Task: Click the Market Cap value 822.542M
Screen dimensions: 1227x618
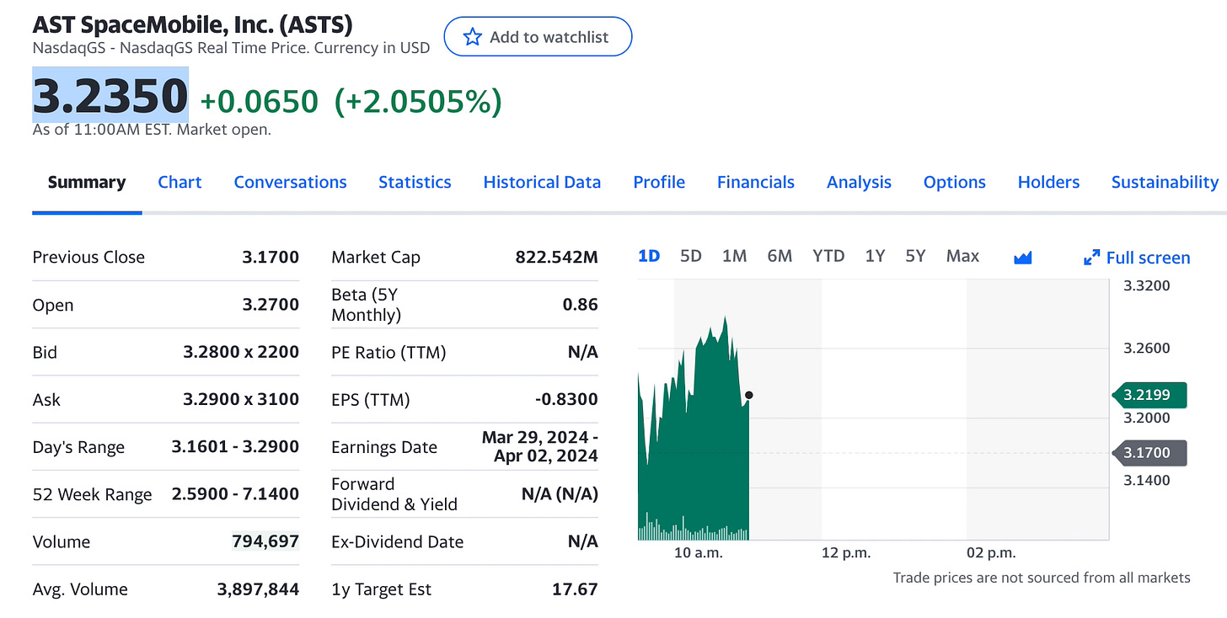Action: [x=556, y=258]
